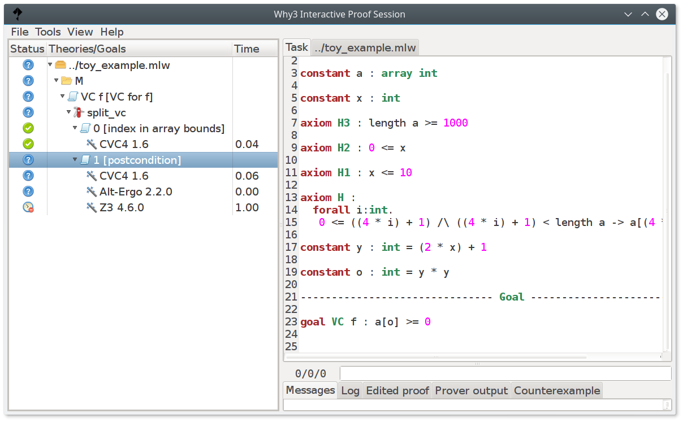
Task: Close the Why3 window
Action: [x=662, y=14]
